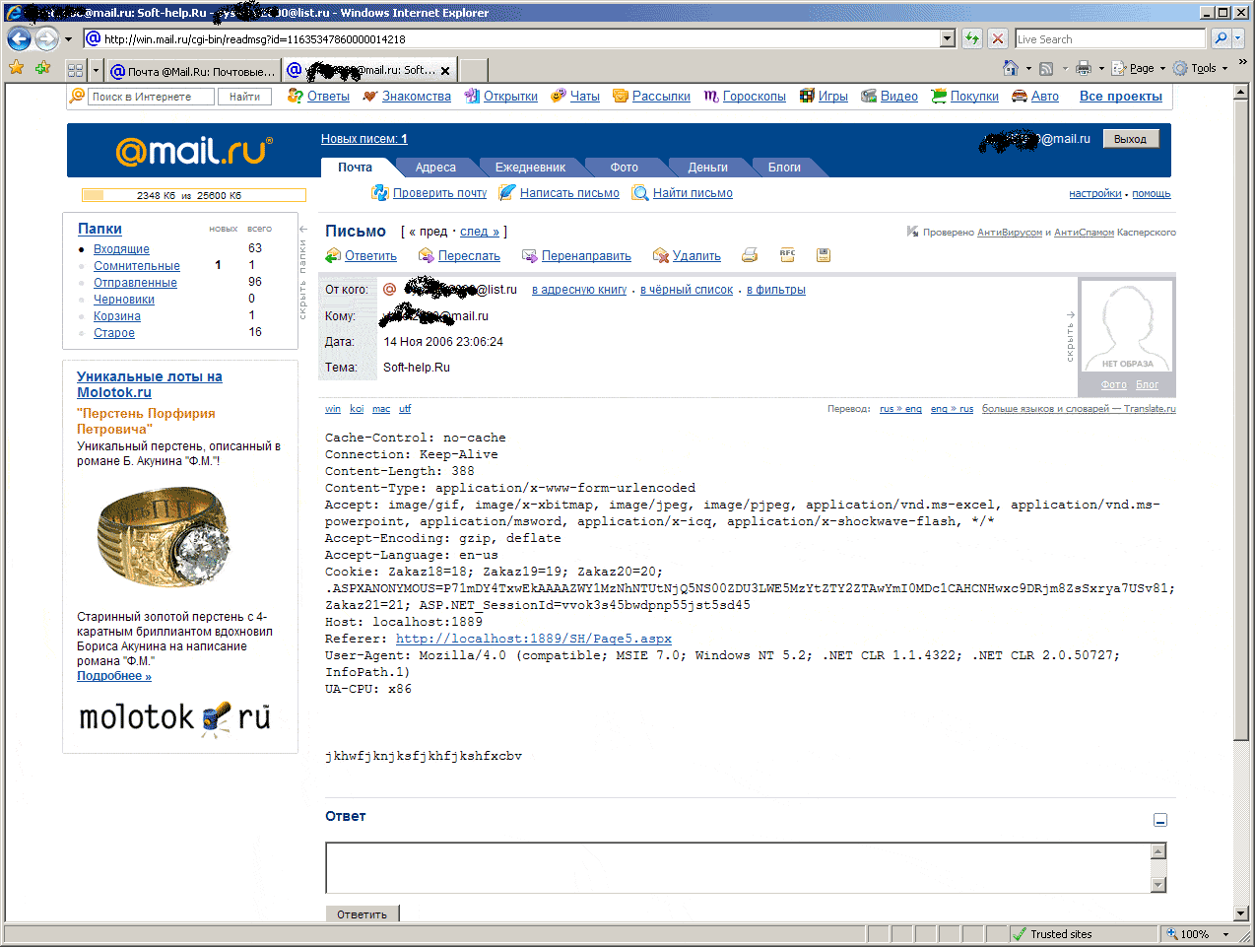This screenshot has width=1255, height=947.
Task: Click the Ответить reply envelope icon
Action: (x=334, y=255)
